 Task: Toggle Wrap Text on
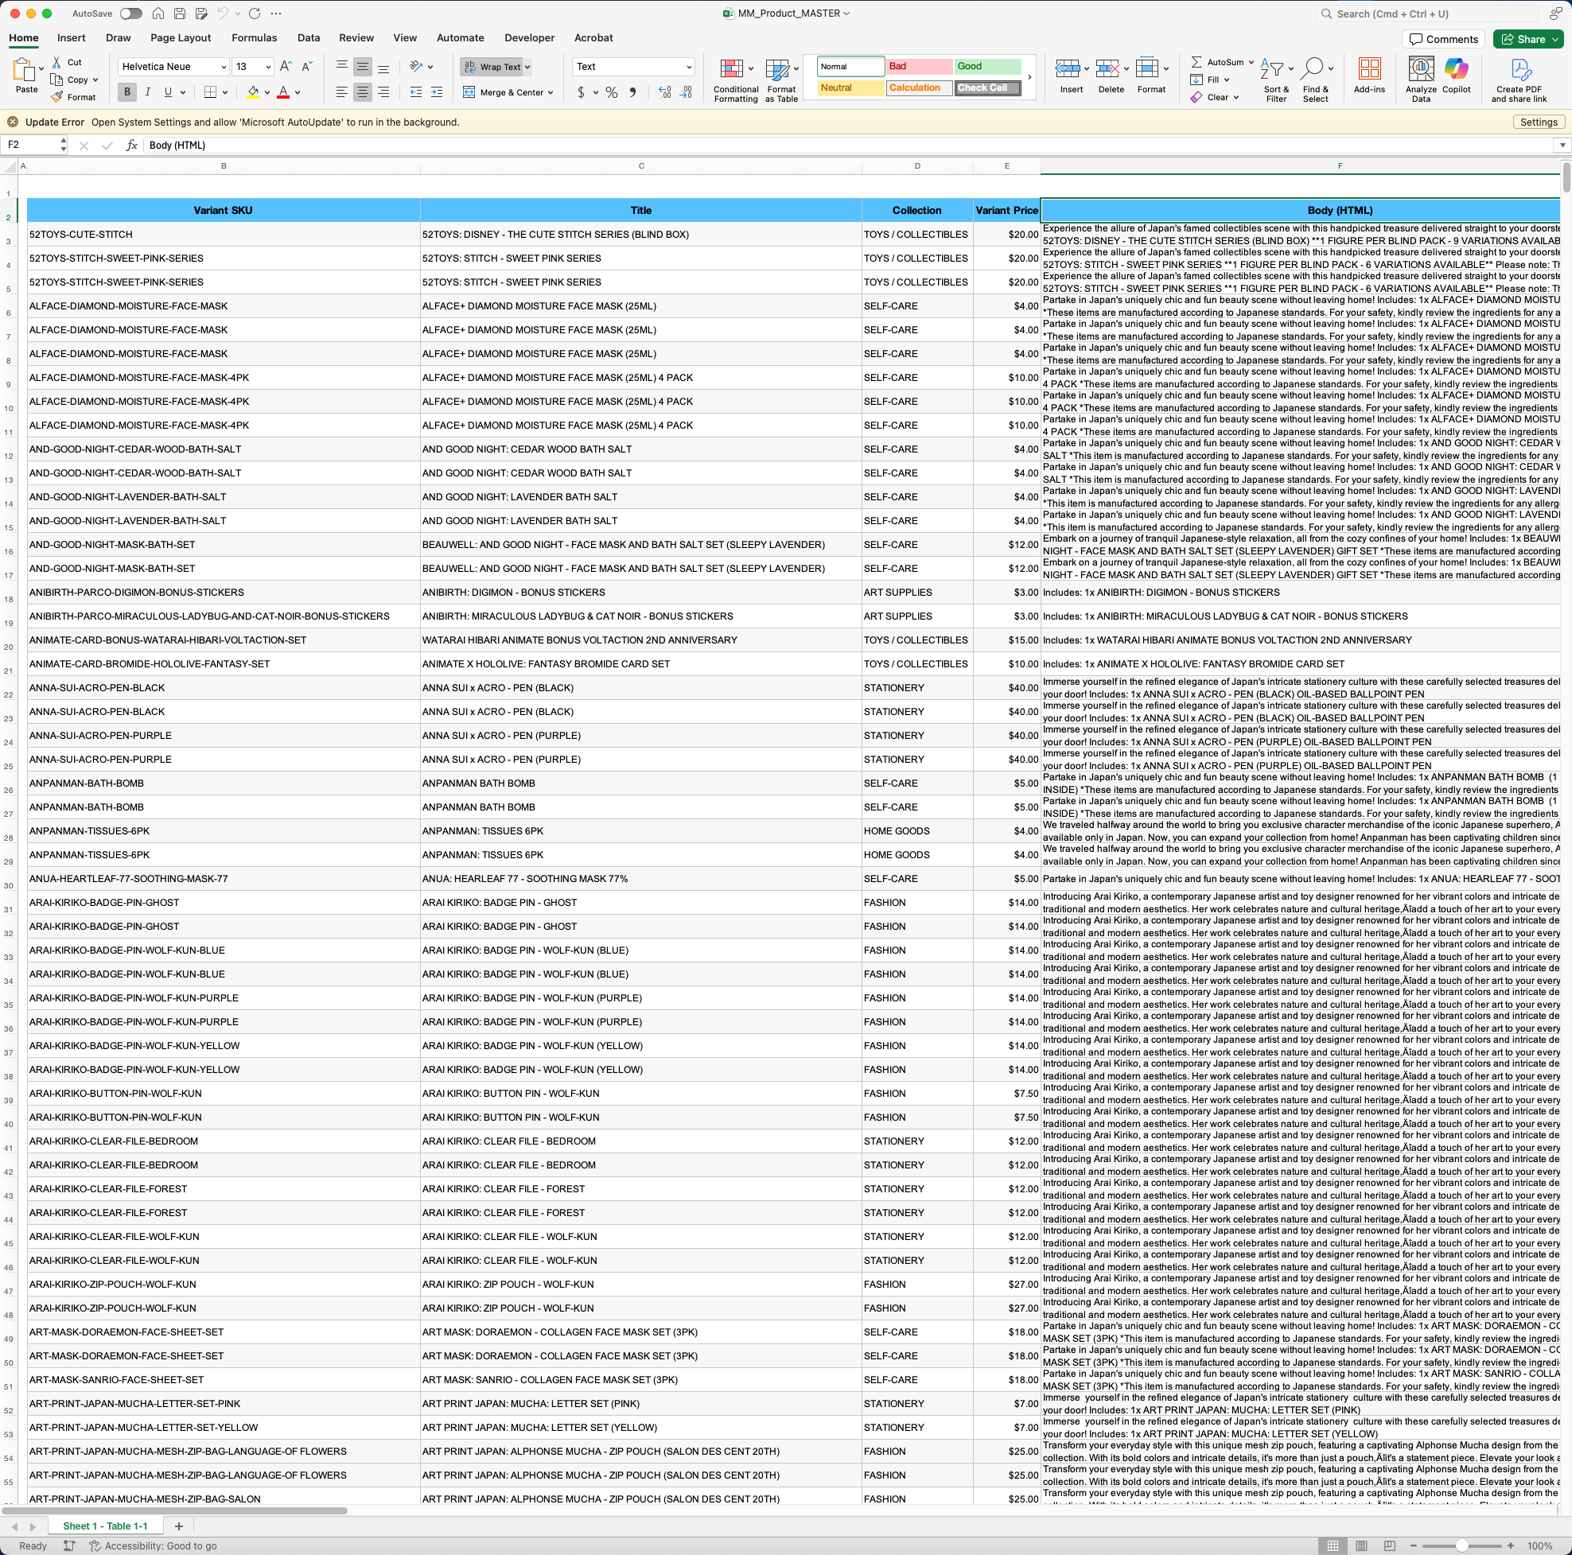[492, 67]
